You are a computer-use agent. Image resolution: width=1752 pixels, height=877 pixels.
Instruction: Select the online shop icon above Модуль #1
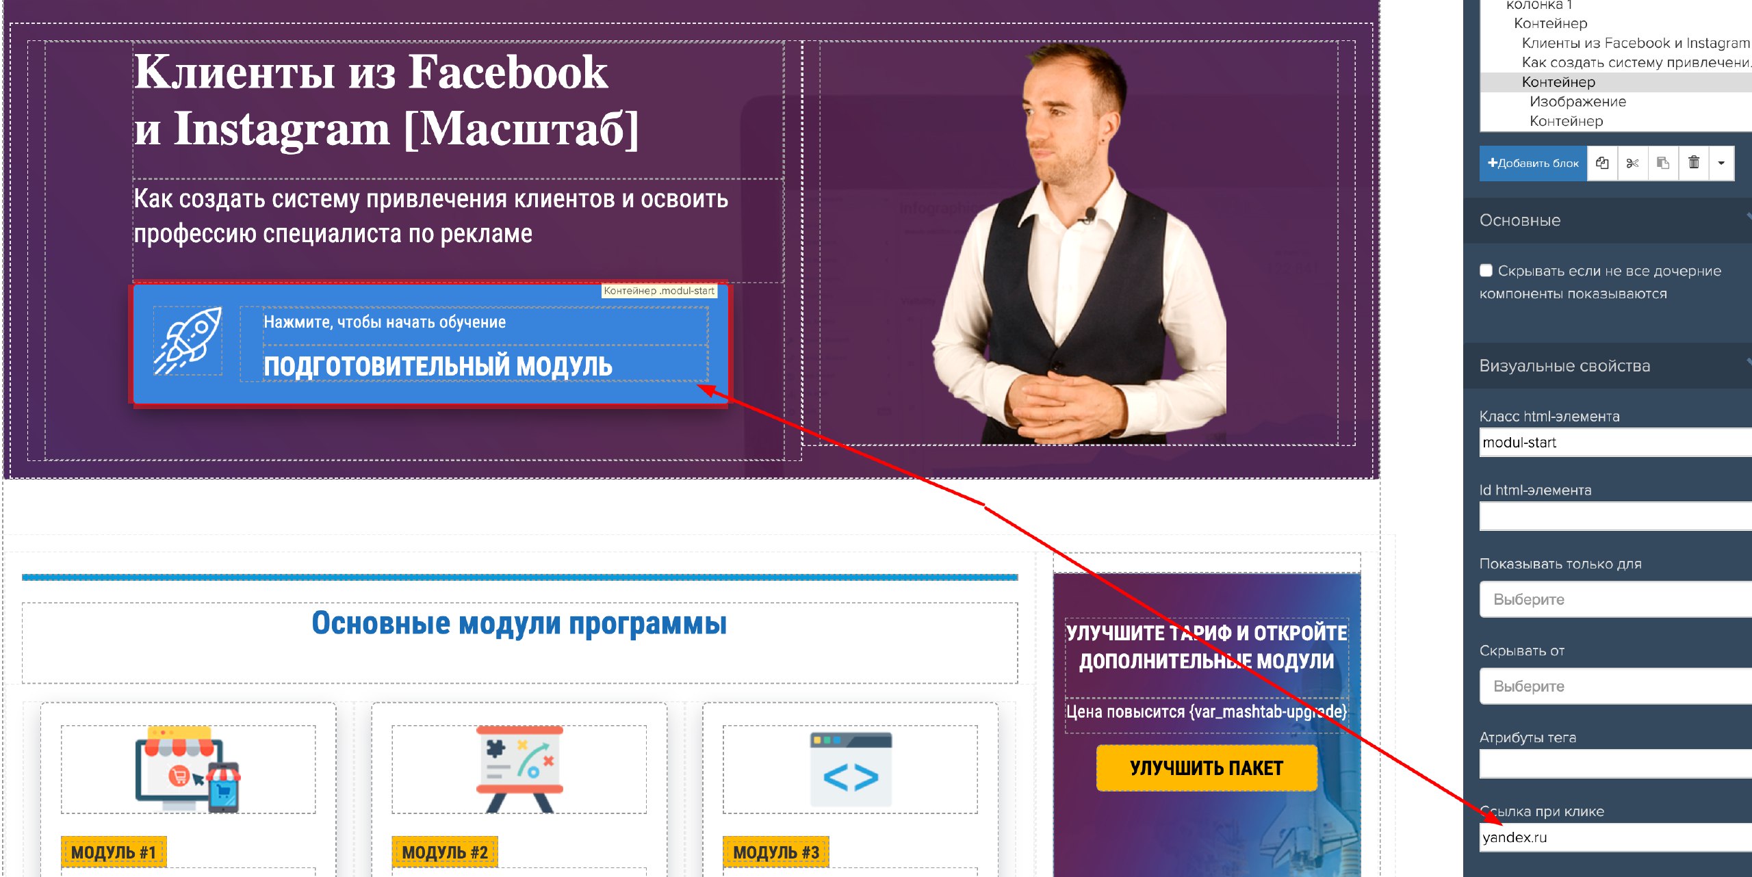point(188,769)
